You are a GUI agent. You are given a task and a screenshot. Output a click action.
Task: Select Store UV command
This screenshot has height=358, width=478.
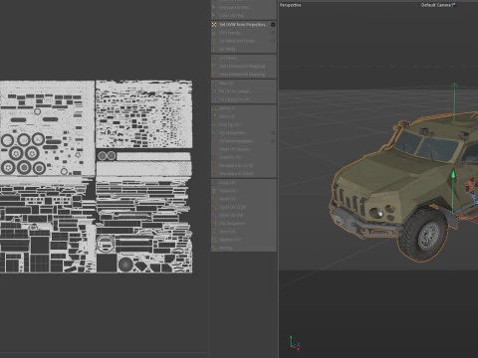(x=244, y=232)
